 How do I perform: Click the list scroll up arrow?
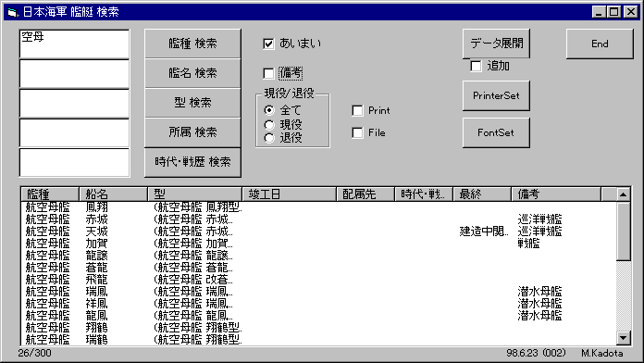[x=623, y=194]
